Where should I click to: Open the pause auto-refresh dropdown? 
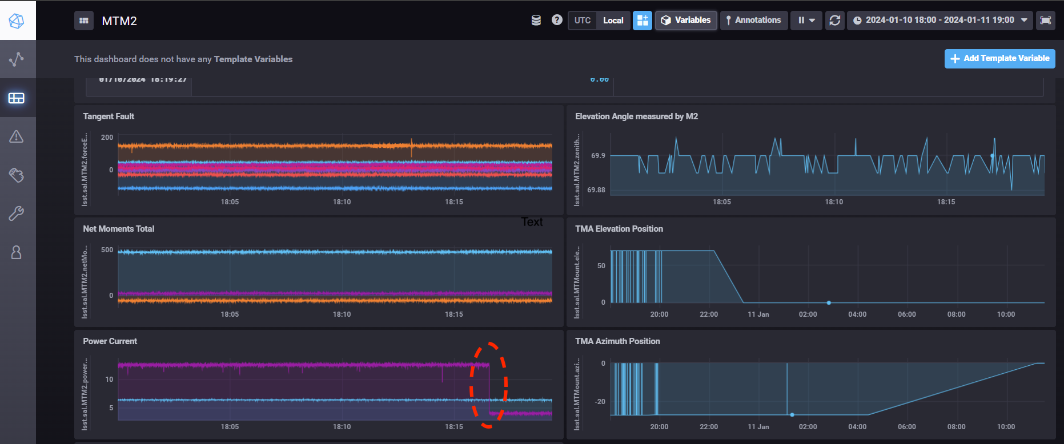click(x=806, y=21)
